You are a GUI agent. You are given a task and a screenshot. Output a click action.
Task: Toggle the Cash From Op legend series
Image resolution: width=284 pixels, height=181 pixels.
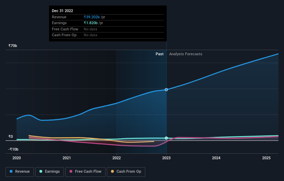[x=126, y=172]
